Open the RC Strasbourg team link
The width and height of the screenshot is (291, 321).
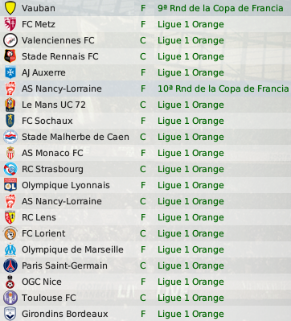[x=52, y=169]
